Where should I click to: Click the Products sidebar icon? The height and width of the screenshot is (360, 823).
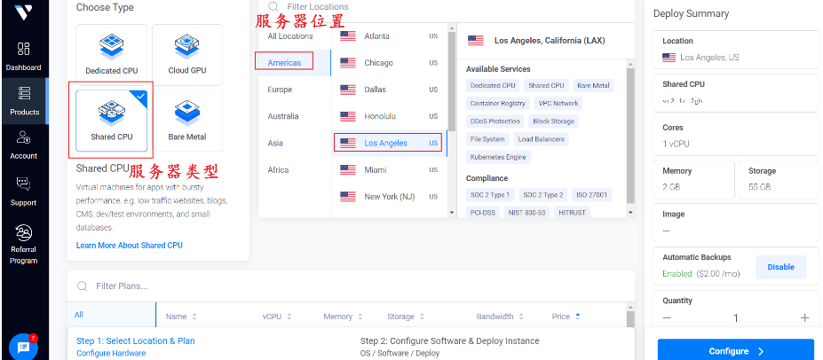tap(24, 100)
